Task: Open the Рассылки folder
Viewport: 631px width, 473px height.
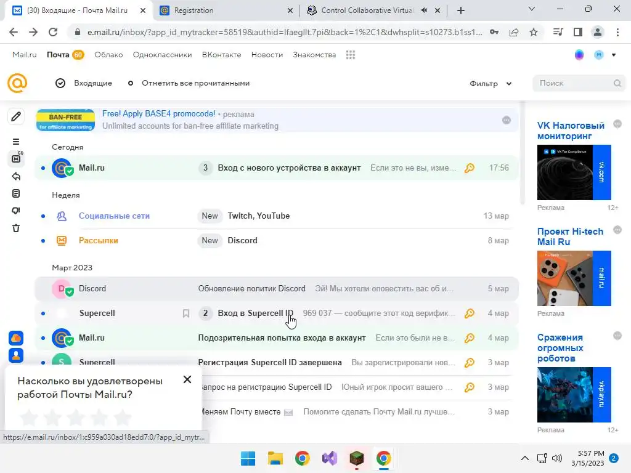Action: [x=98, y=241]
